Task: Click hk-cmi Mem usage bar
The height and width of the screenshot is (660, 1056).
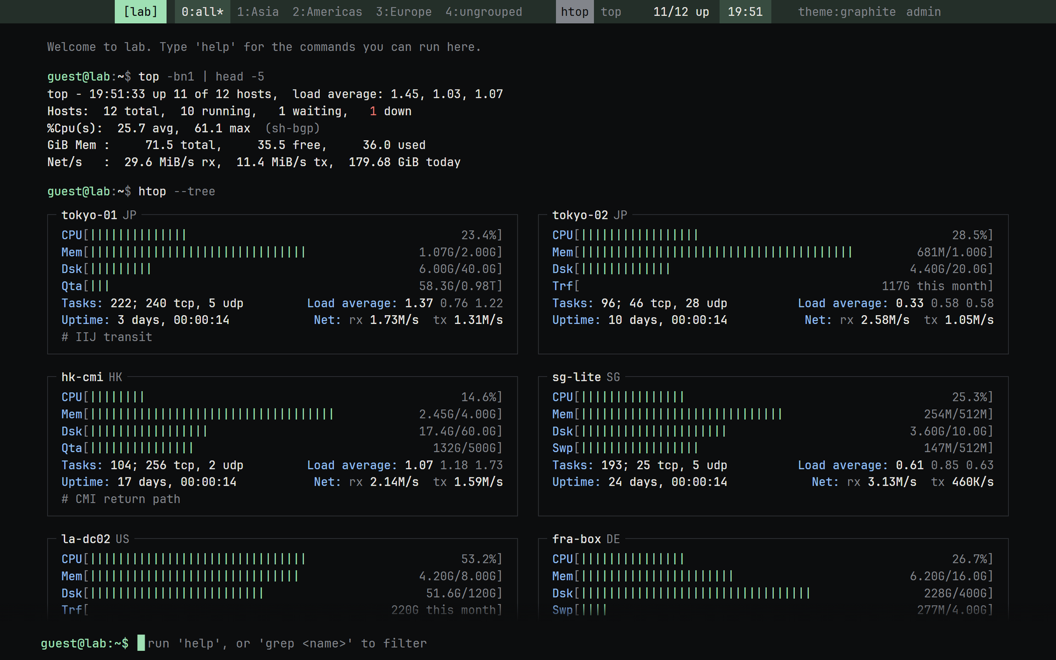Action: click(282, 414)
